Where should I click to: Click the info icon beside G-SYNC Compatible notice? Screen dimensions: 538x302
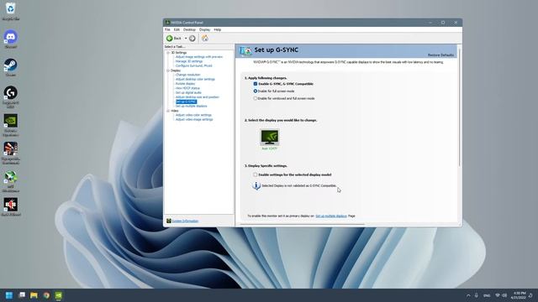pyautogui.click(x=256, y=185)
